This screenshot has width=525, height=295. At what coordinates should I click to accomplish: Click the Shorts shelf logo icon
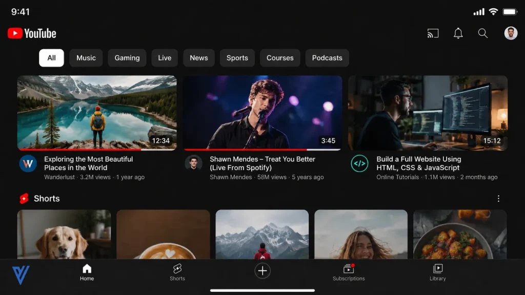(x=24, y=199)
